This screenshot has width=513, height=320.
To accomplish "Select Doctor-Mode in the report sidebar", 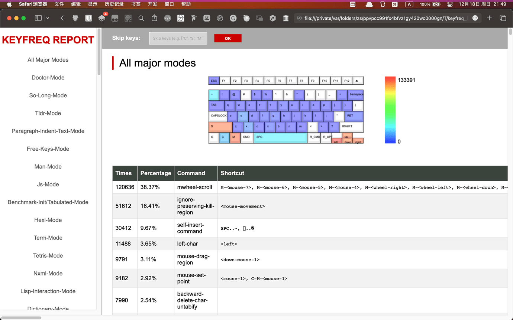I will pyautogui.click(x=48, y=78).
